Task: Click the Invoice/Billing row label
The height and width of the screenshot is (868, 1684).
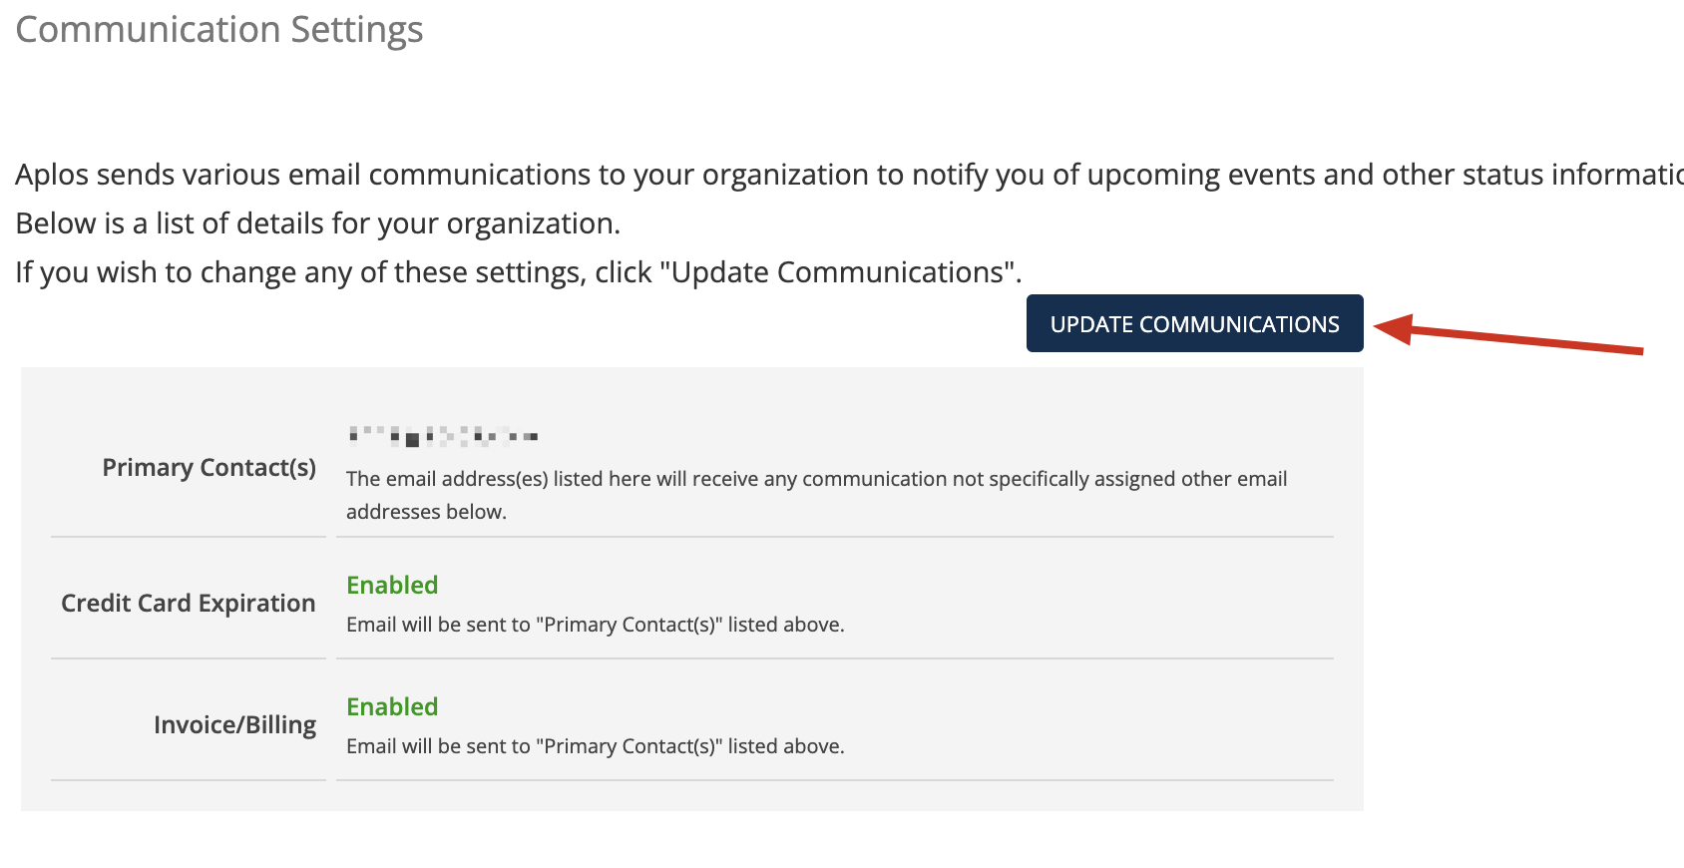Action: pos(234,724)
